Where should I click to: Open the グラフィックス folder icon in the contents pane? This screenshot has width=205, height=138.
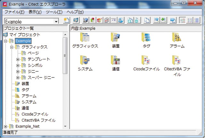(x=85, y=37)
